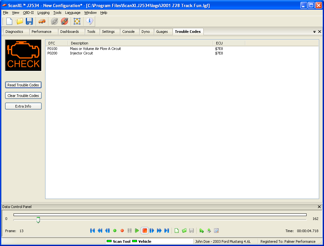Screen dimensions: 324x246
Task: Select the Trouble Codes tab
Action: coord(188,32)
